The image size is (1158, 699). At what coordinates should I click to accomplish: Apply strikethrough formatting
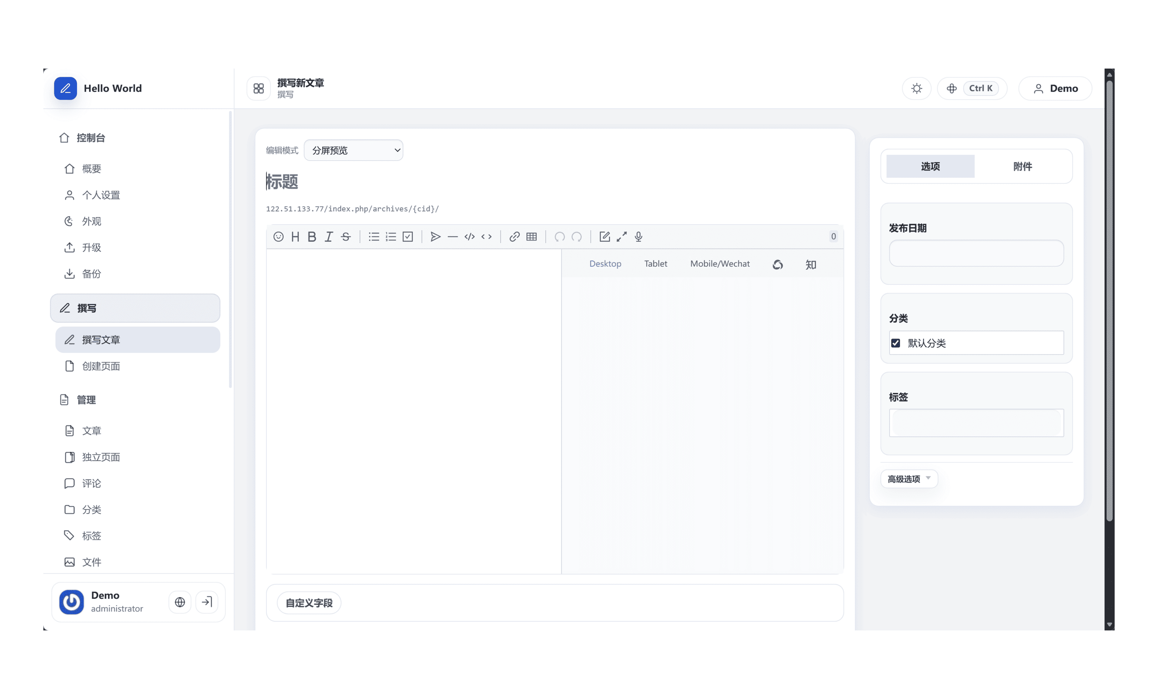point(345,237)
